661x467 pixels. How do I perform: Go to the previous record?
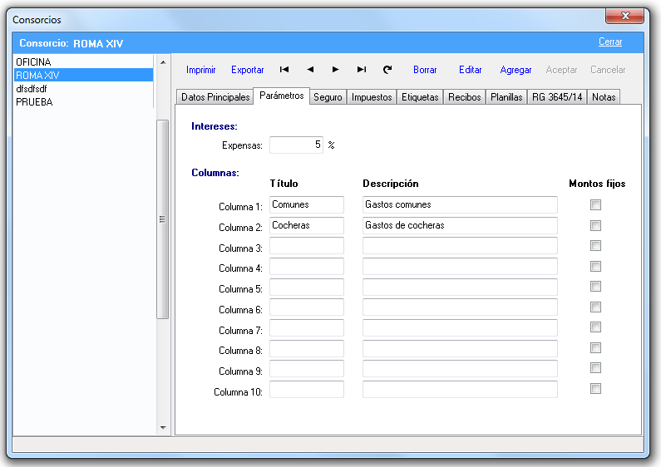tap(310, 70)
